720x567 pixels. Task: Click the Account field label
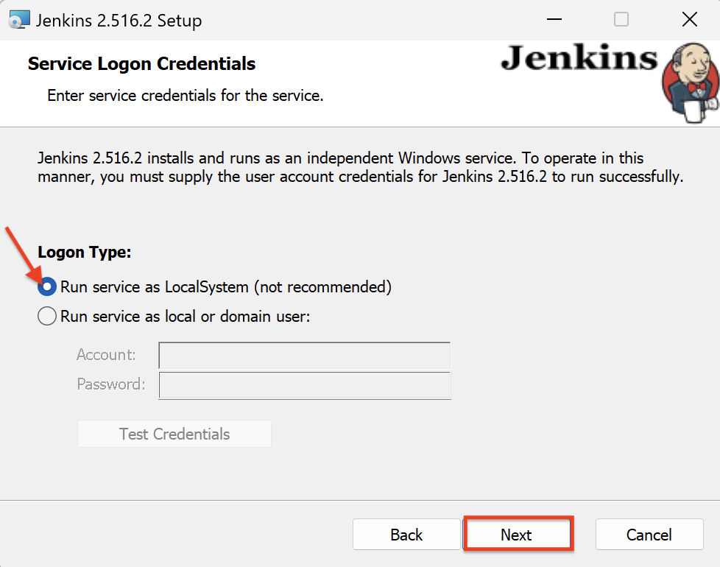pos(106,355)
